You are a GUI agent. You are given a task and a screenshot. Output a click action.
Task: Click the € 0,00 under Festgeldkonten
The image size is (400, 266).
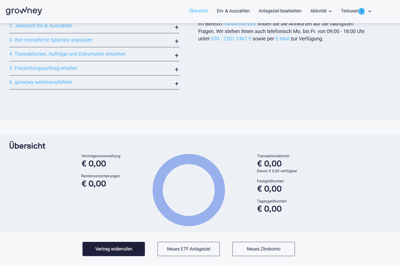click(x=269, y=189)
